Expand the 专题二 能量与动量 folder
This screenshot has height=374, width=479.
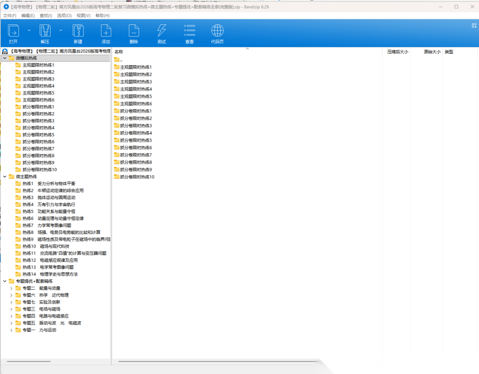(12, 288)
